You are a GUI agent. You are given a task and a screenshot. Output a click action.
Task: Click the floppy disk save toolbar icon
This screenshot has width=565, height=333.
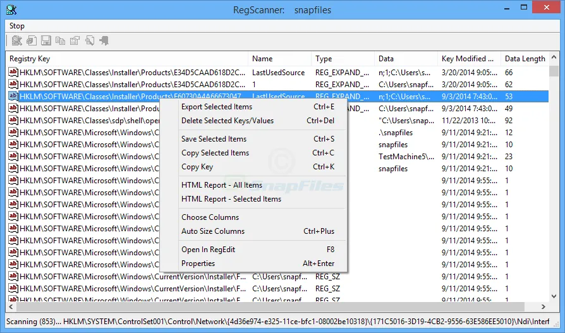click(46, 40)
